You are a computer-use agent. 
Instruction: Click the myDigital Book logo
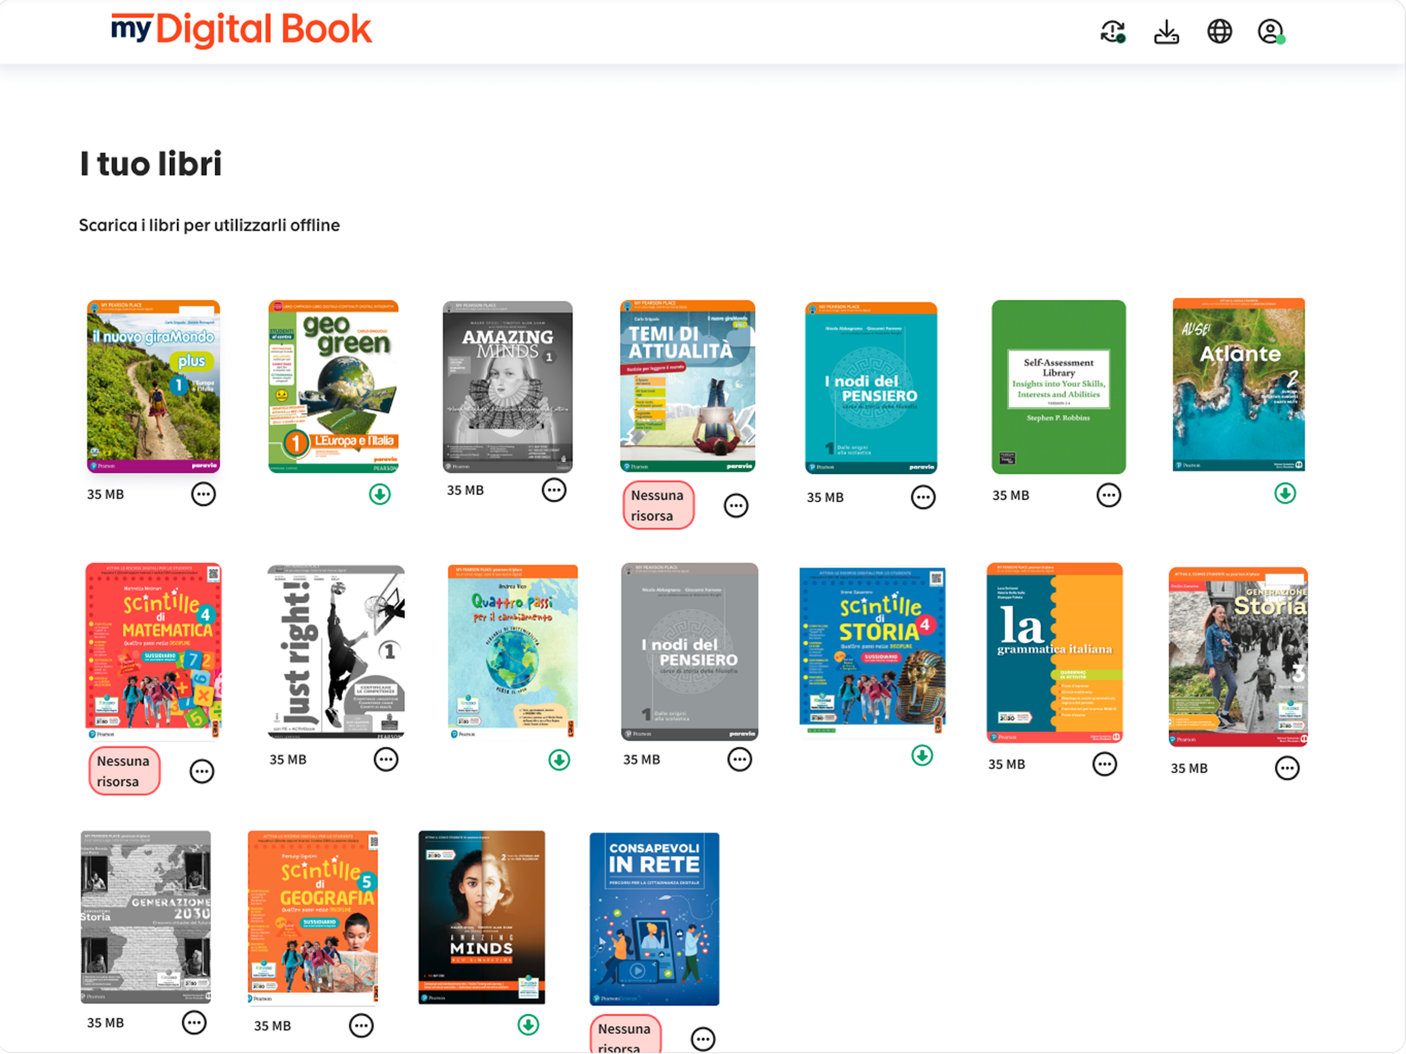point(241,29)
